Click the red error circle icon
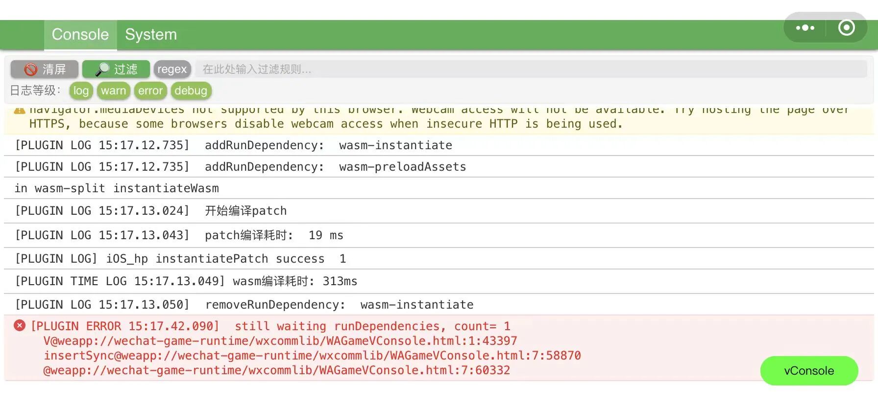The image size is (878, 405). click(x=20, y=326)
